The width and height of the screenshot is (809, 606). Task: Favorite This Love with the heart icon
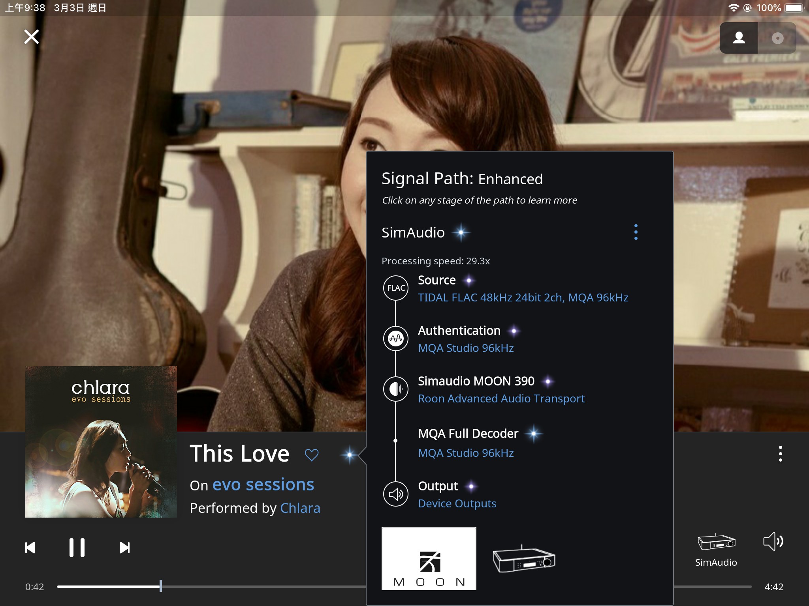pos(312,455)
